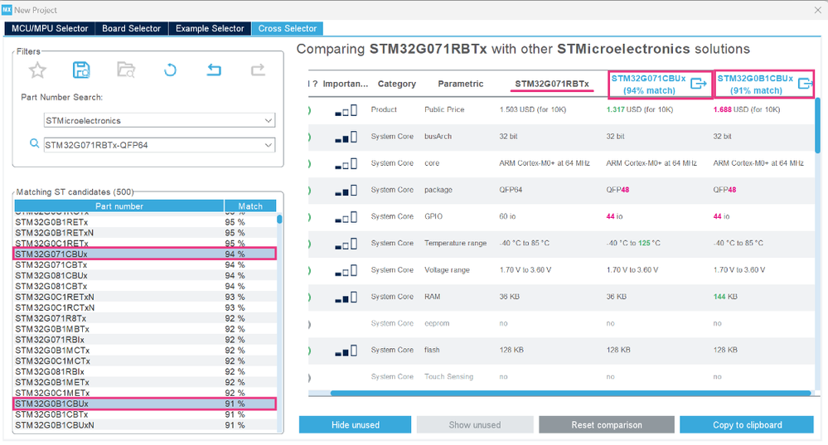
Task: Select STM32G0B1MBTx candidate row
Action: (x=144, y=329)
